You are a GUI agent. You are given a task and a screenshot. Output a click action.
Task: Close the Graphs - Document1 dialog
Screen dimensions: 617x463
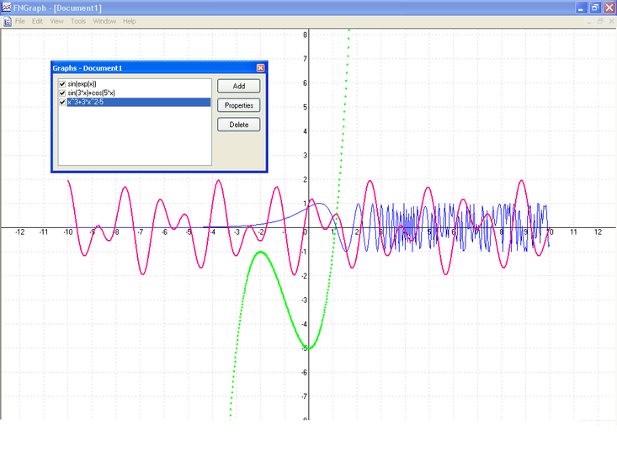coord(260,68)
